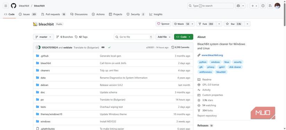Screen dimensions: 286x130
Task: Open the debian folder
Action: (44, 85)
